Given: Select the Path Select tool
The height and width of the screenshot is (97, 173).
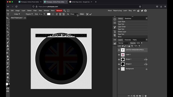Looking at the screenshot, I should click(8, 70).
